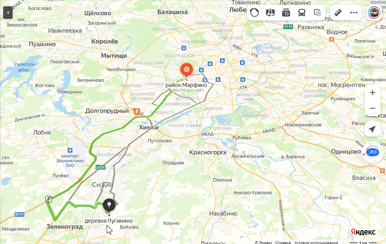The height and width of the screenshot is (244, 386).
Task: Open the Справка help link
Action: coord(283,242)
